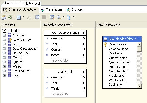Viewport: 147px width, 103px height.
Task: Click the Date attribute grid icon
Action: coord(9,44)
